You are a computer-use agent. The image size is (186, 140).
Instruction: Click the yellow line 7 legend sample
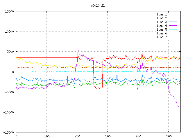pos(173,37)
